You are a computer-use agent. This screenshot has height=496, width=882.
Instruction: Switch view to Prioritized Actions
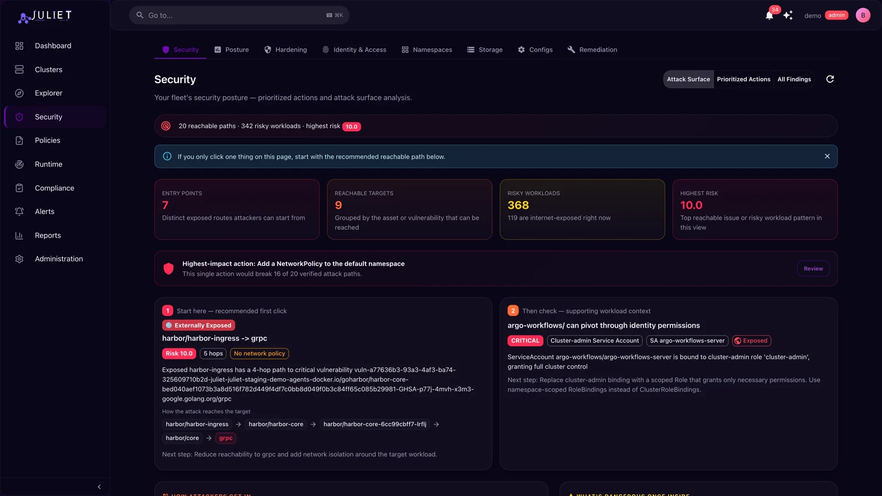coord(743,79)
